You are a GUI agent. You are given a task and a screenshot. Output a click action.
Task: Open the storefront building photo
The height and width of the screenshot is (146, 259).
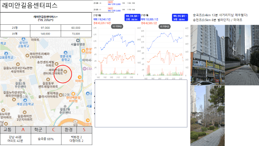pos(208,55)
